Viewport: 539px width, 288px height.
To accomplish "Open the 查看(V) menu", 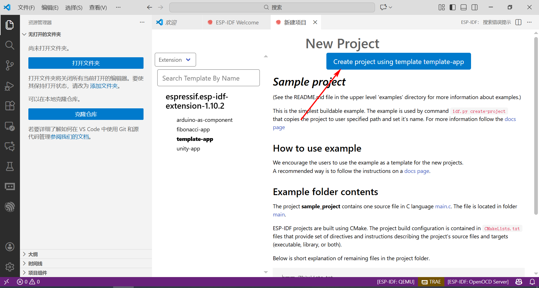I will click(x=98, y=8).
